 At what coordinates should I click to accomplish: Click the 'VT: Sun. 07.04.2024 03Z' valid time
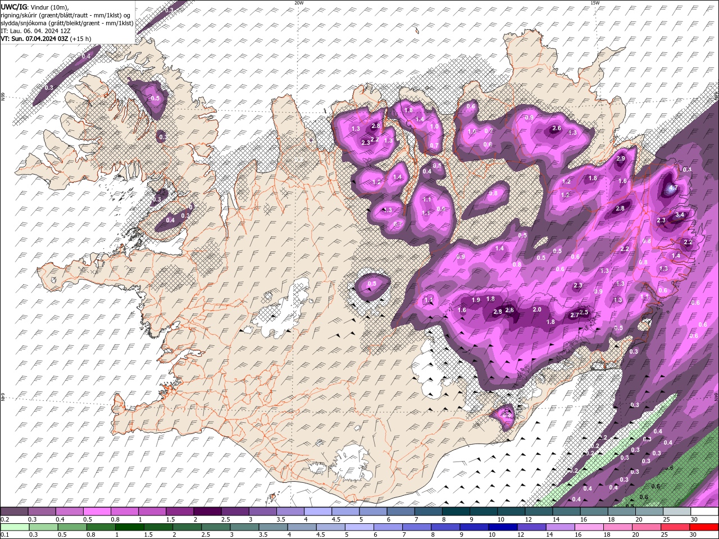click(x=35, y=39)
